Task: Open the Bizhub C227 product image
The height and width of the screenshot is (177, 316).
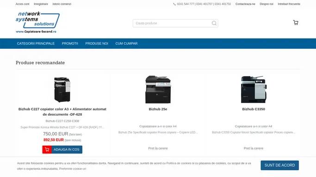Action: click(x=62, y=90)
